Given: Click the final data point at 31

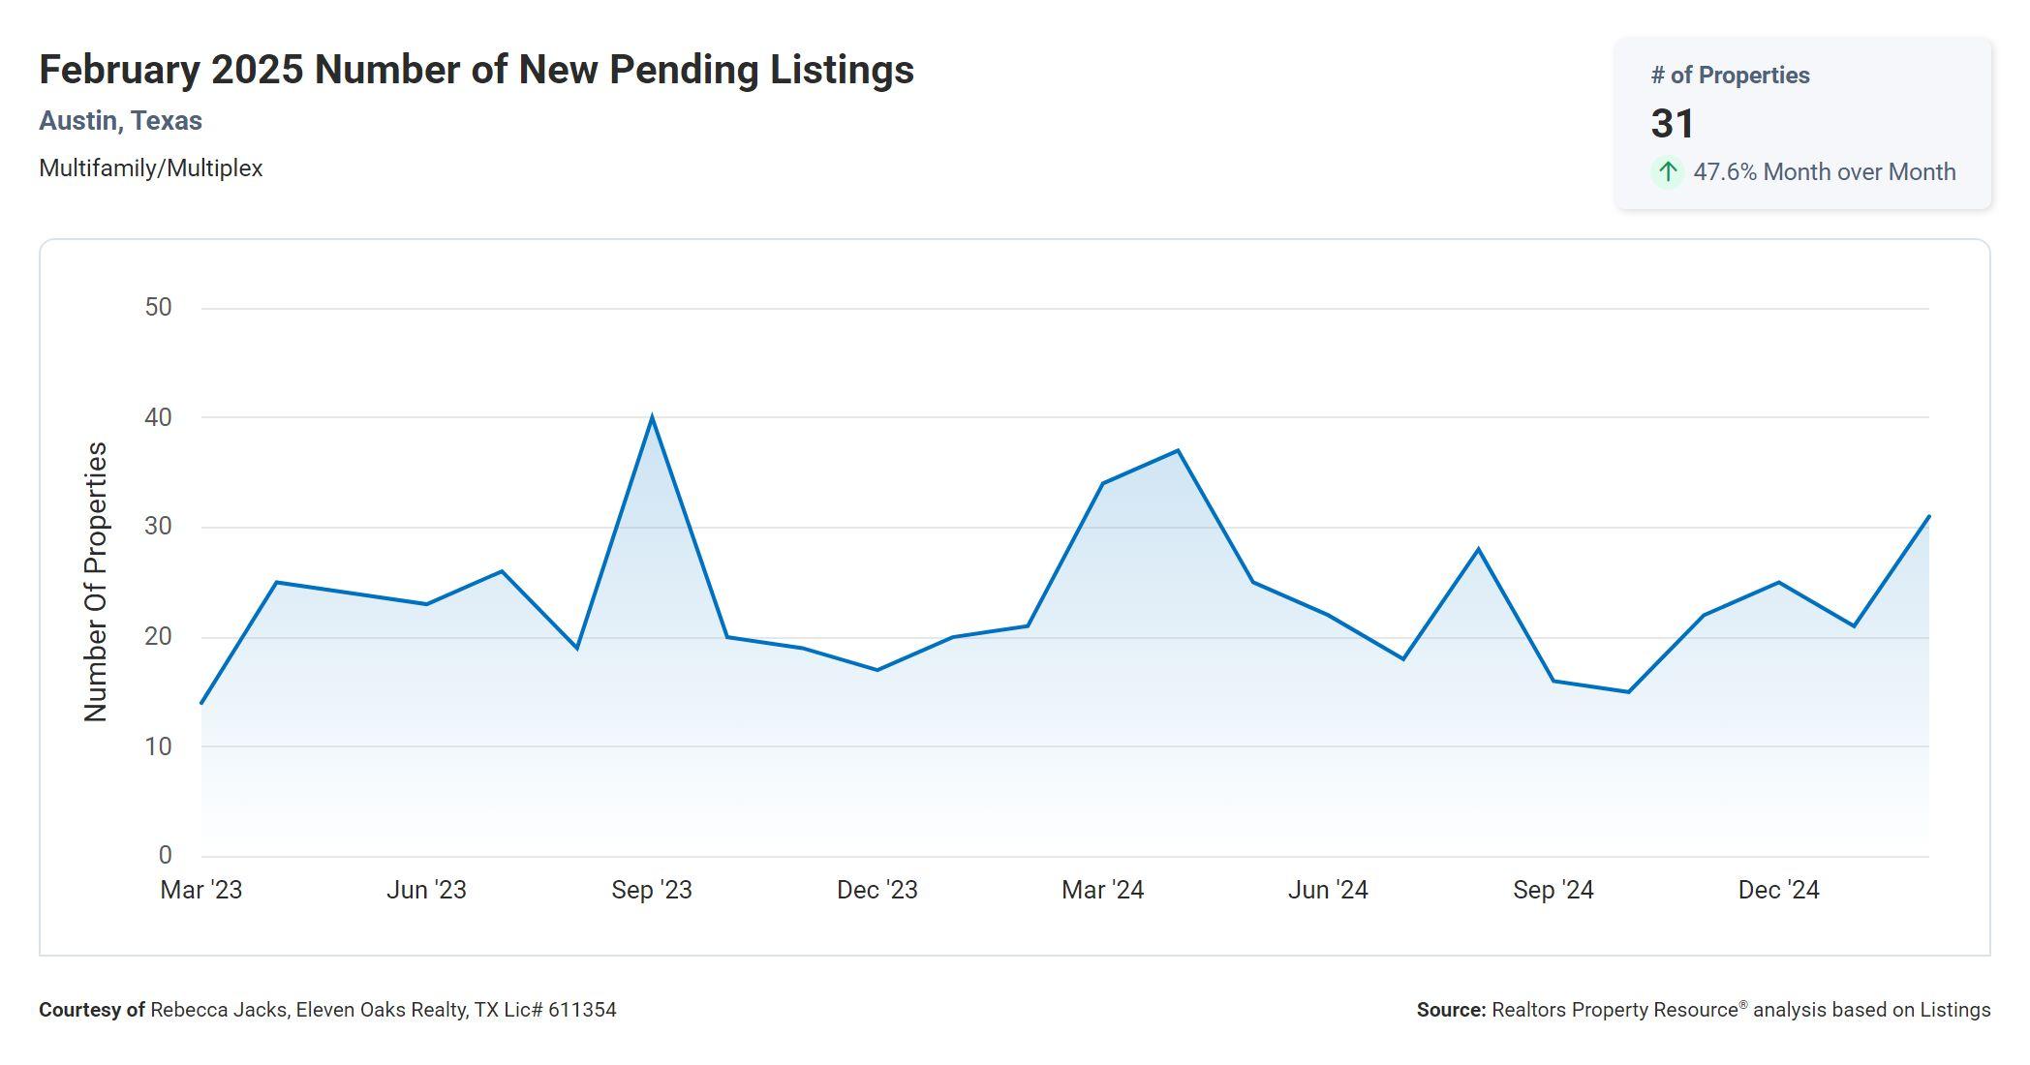Looking at the screenshot, I should [x=1928, y=517].
